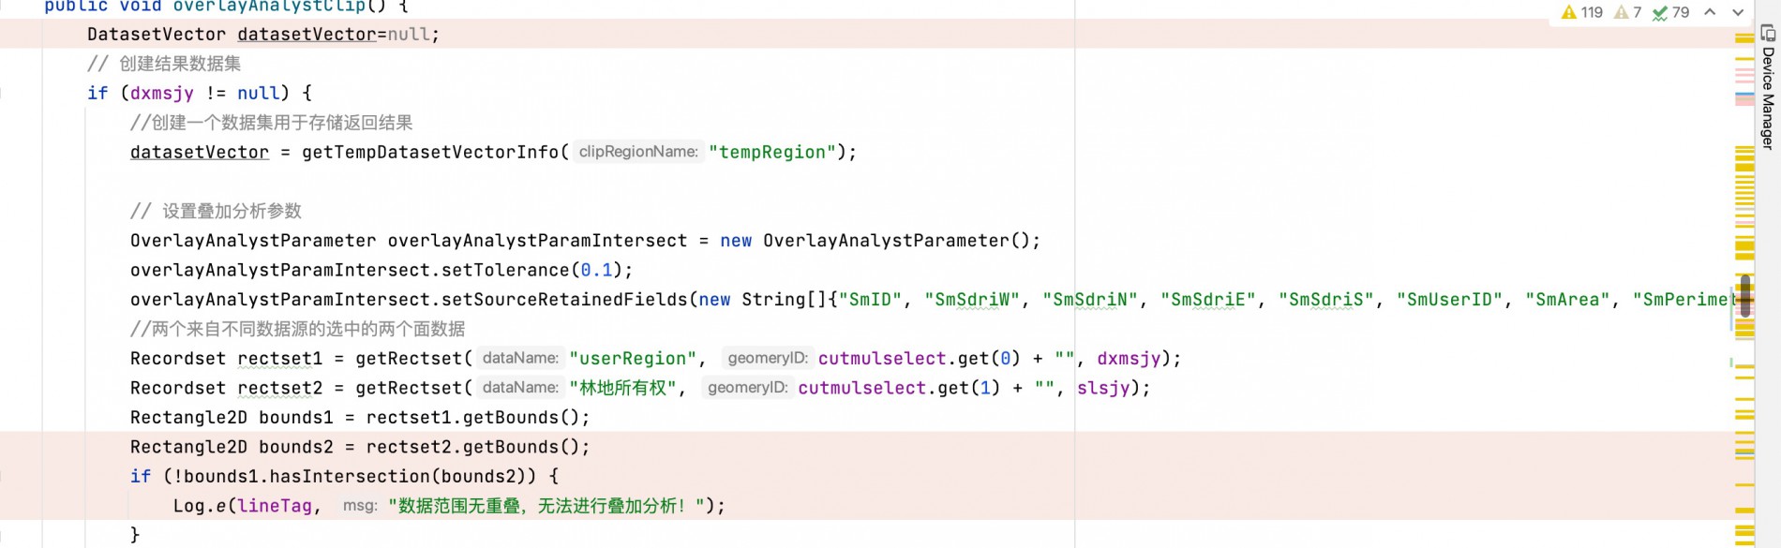
Task: Click the underlined rectset2 variable
Action: coord(279,388)
